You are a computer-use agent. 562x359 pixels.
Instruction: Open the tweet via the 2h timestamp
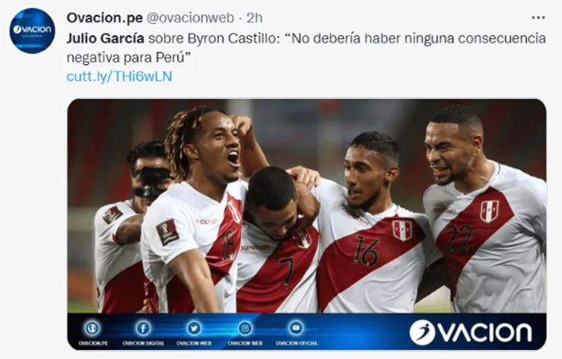(x=254, y=17)
